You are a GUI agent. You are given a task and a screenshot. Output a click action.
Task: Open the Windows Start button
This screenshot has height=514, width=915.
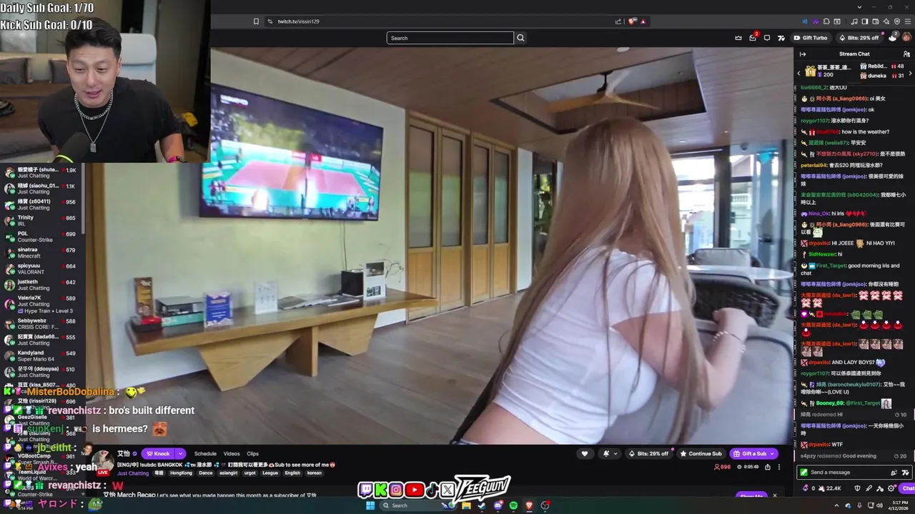(370, 505)
